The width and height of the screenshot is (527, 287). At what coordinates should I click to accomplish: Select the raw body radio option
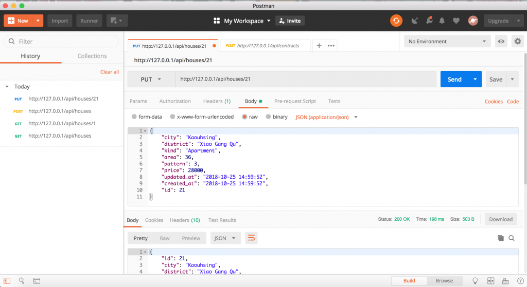tap(244, 117)
